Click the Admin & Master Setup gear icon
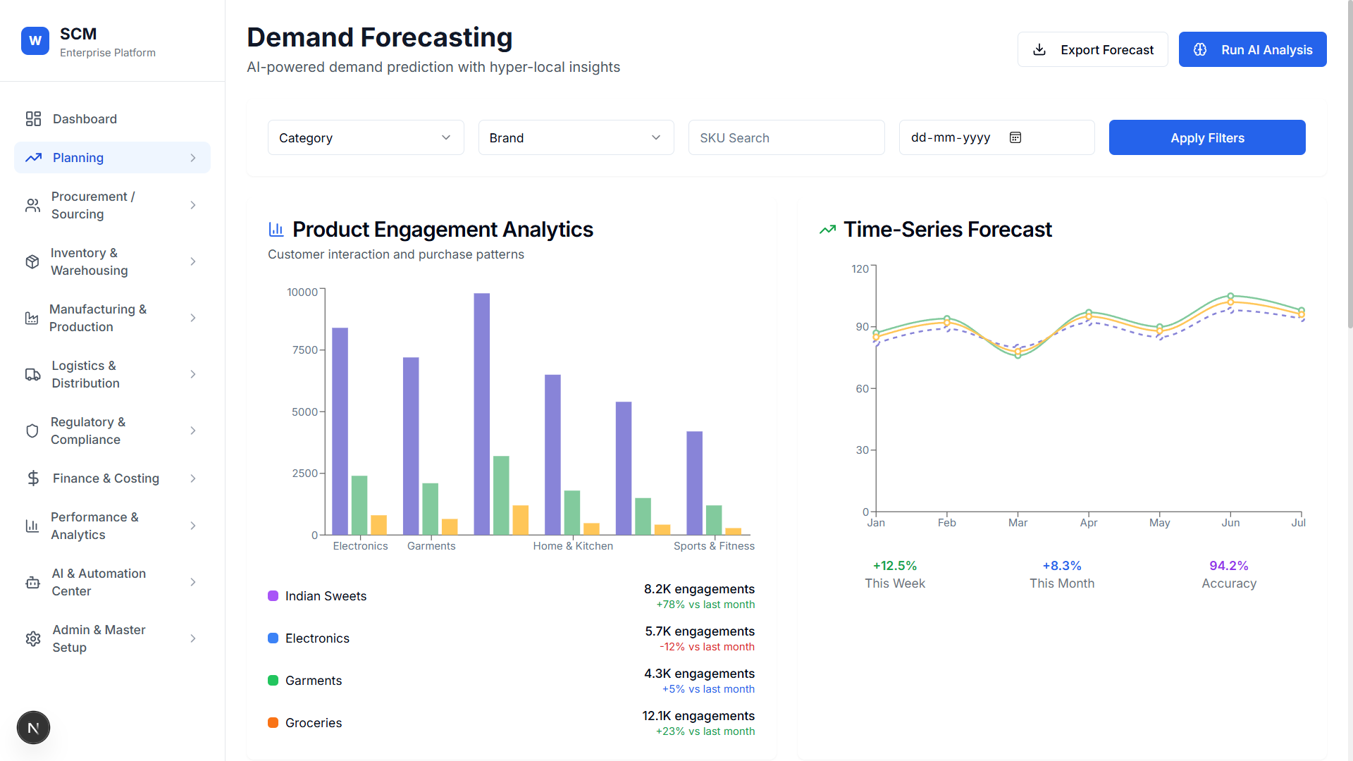Viewport: 1353px width, 761px height. pos(33,638)
